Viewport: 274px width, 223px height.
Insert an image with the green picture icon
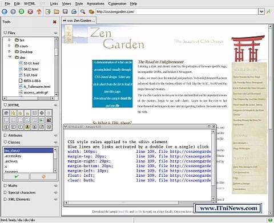[x=42, y=120]
